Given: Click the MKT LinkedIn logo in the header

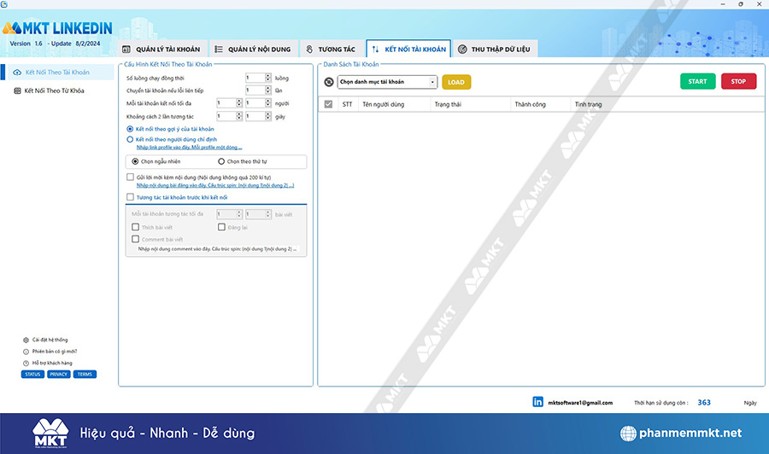Looking at the screenshot, I should [x=56, y=30].
